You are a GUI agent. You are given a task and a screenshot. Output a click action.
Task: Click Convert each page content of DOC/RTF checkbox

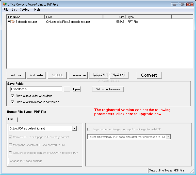[x=10, y=153]
